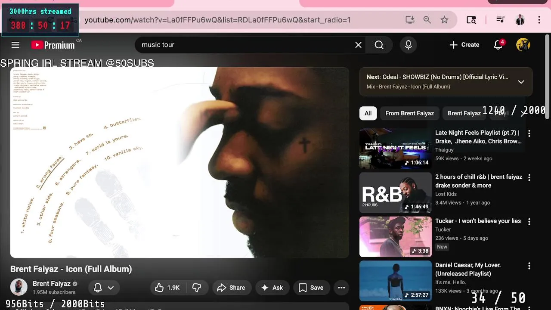
Task: Open Chrome three-dot menu
Action: 539,20
